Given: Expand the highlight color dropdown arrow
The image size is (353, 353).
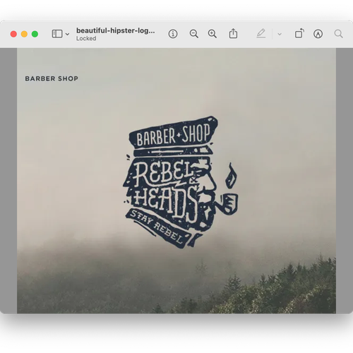Looking at the screenshot, I should tap(280, 34).
